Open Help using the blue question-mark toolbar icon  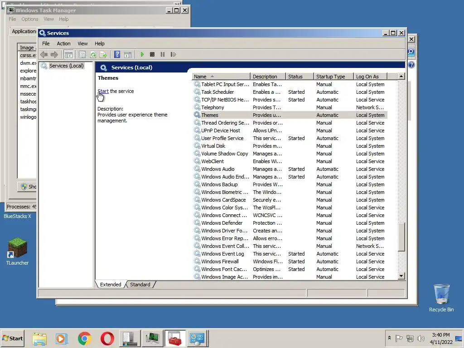tap(117, 54)
